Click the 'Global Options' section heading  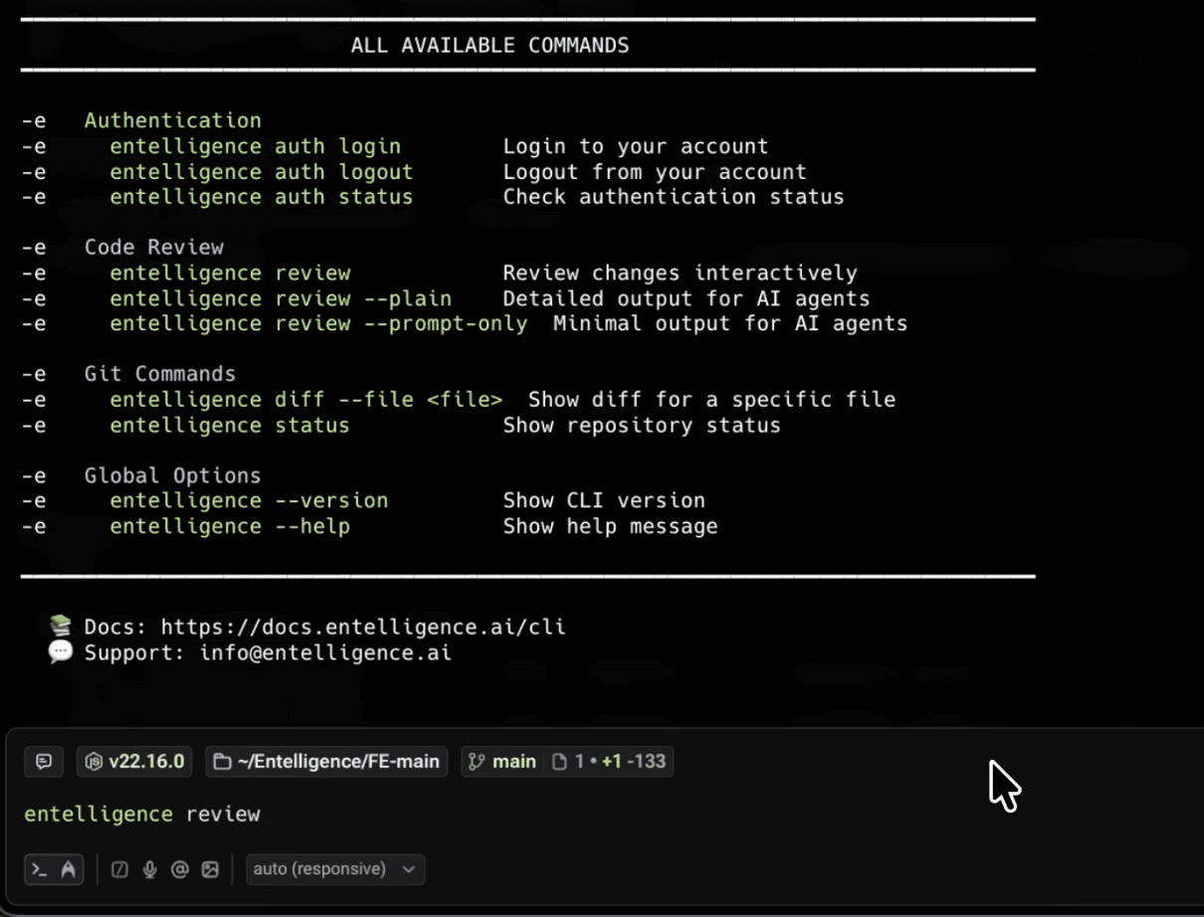click(x=173, y=475)
